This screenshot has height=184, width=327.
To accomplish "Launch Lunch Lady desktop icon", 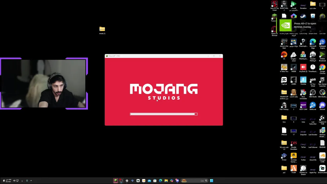I will (x=294, y=94).
